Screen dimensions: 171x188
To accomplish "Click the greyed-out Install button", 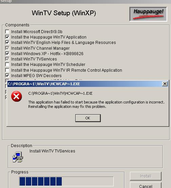I will click(x=146, y=176).
